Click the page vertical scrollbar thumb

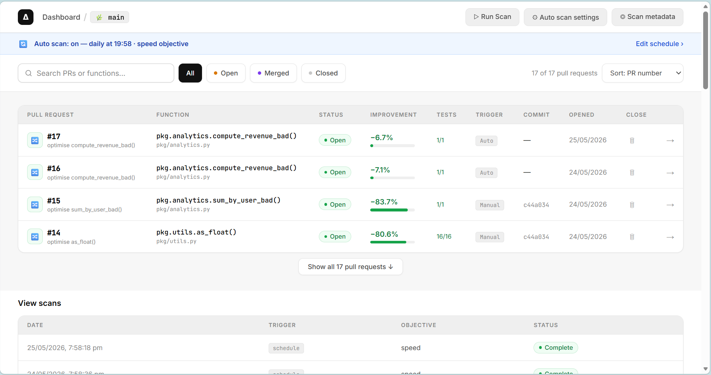[705, 50]
